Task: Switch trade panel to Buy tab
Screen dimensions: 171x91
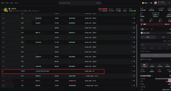Action: click(148, 37)
